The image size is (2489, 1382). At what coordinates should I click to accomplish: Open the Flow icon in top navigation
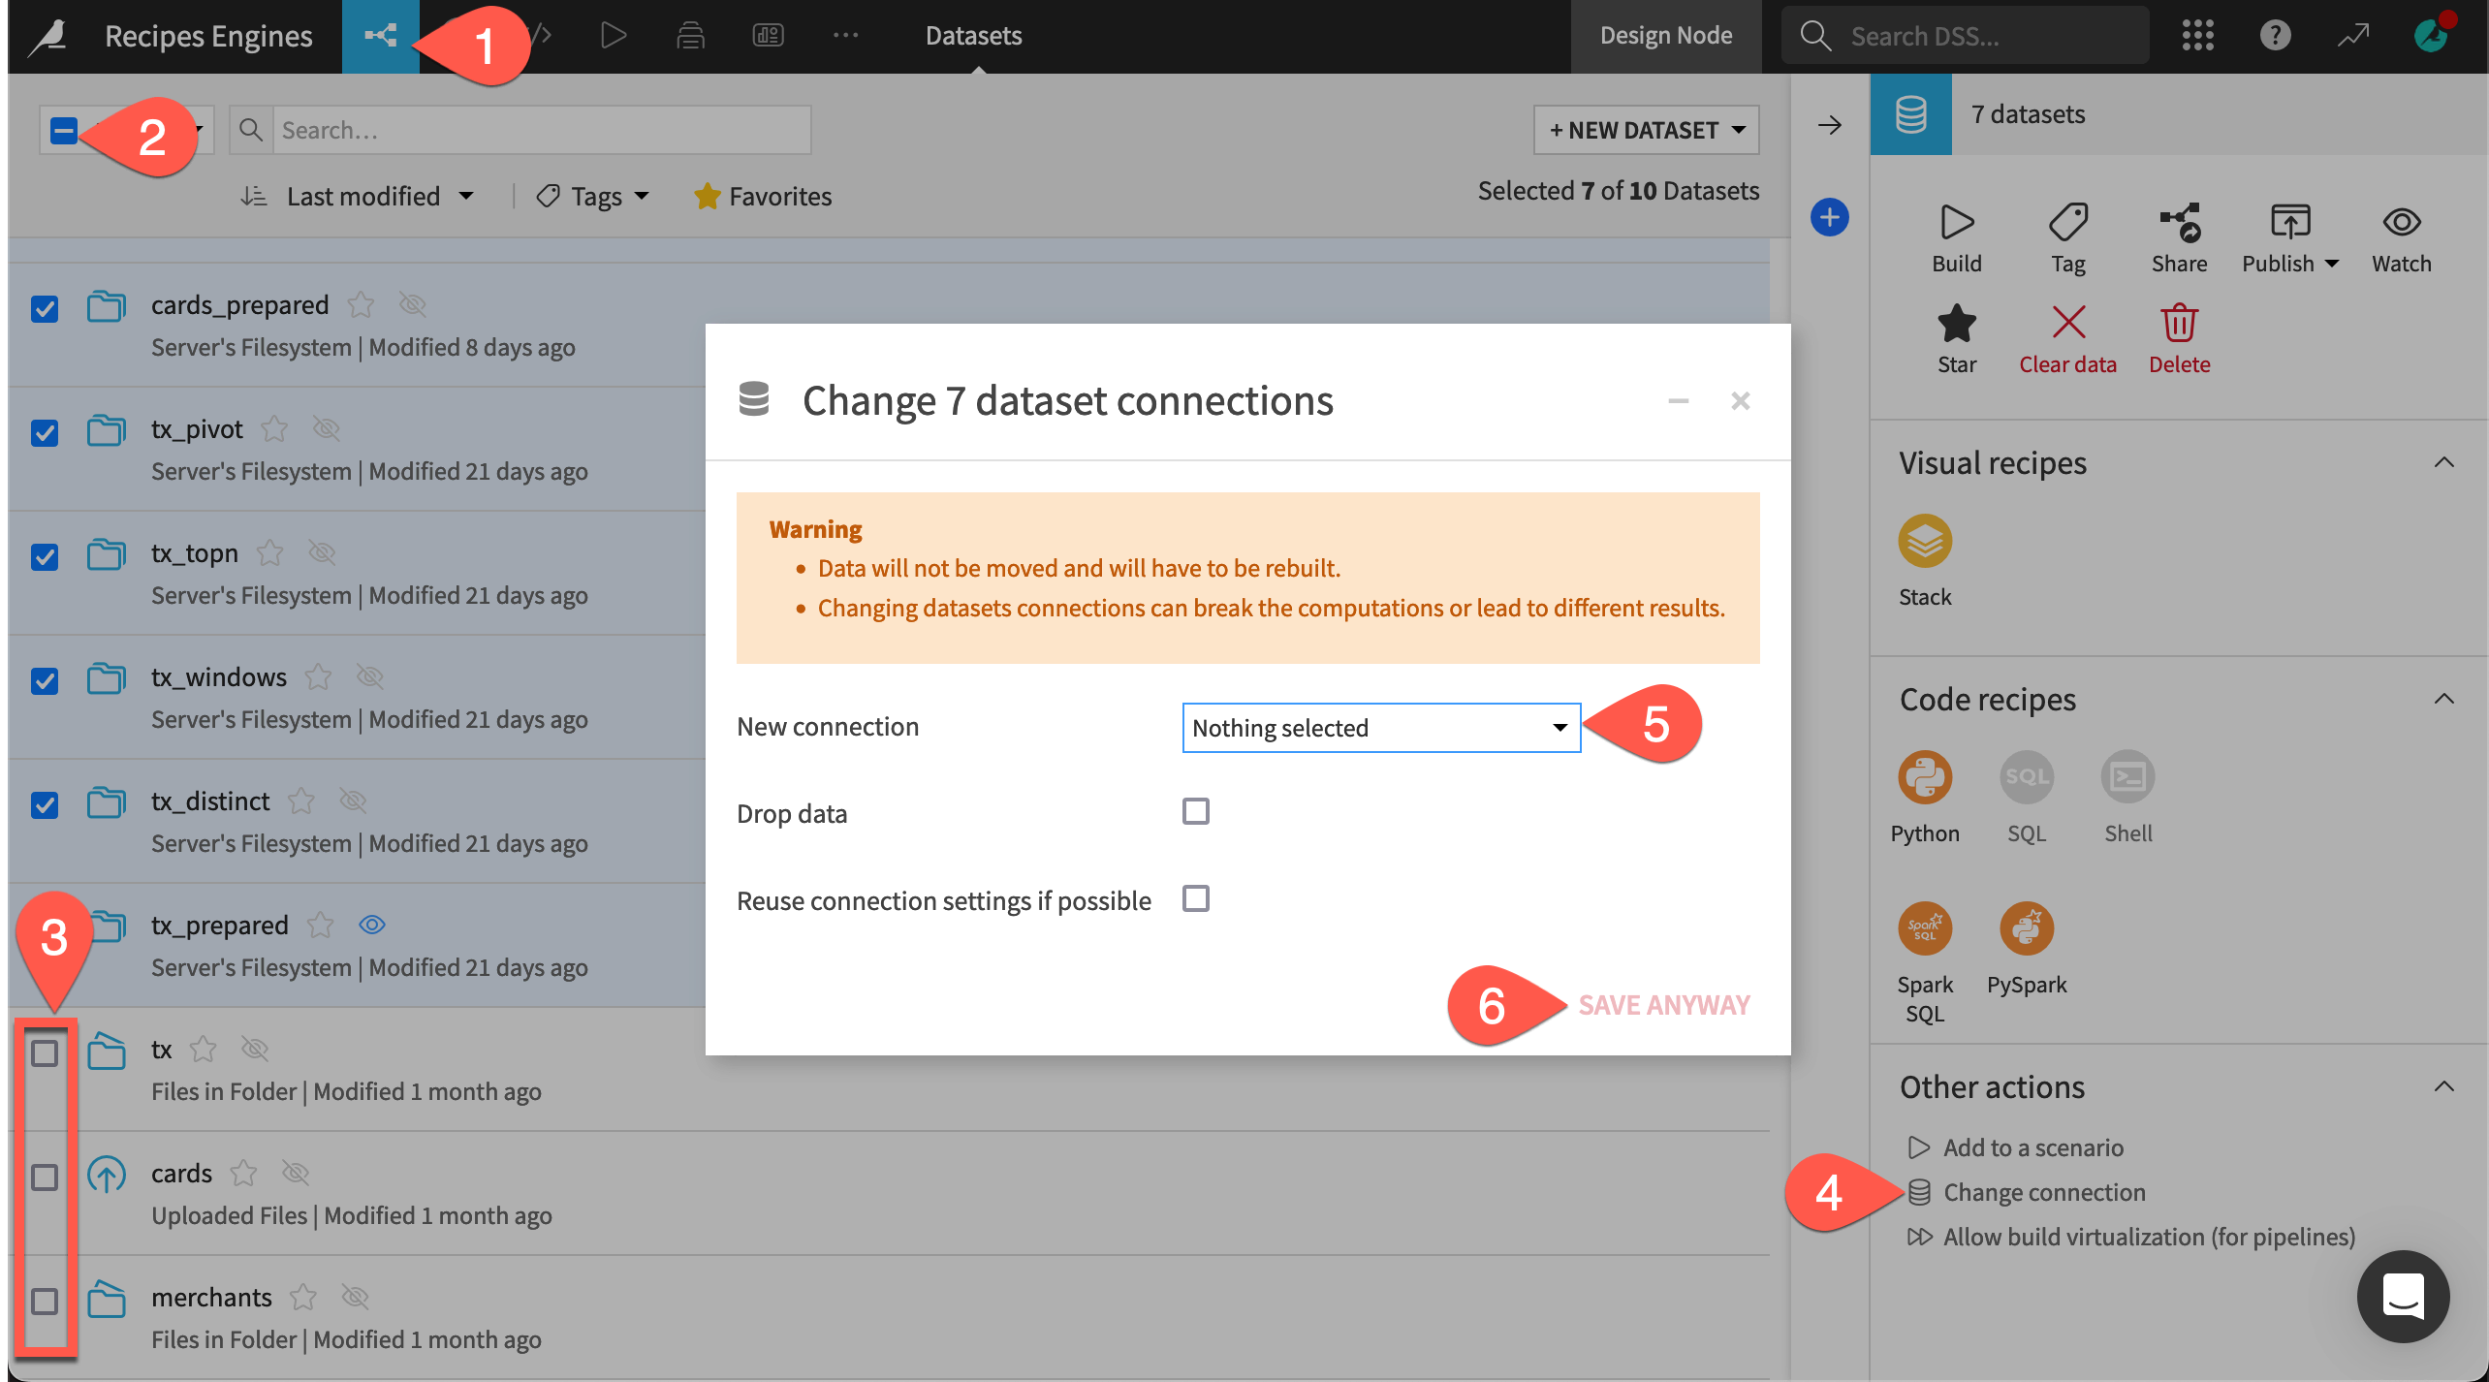tap(380, 36)
